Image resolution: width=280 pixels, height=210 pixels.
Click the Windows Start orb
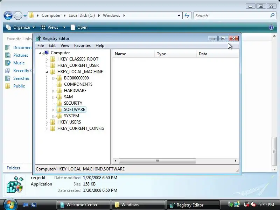[x=10, y=204]
